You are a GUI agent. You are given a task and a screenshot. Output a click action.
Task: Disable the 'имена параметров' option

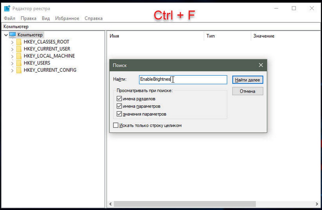click(x=119, y=106)
